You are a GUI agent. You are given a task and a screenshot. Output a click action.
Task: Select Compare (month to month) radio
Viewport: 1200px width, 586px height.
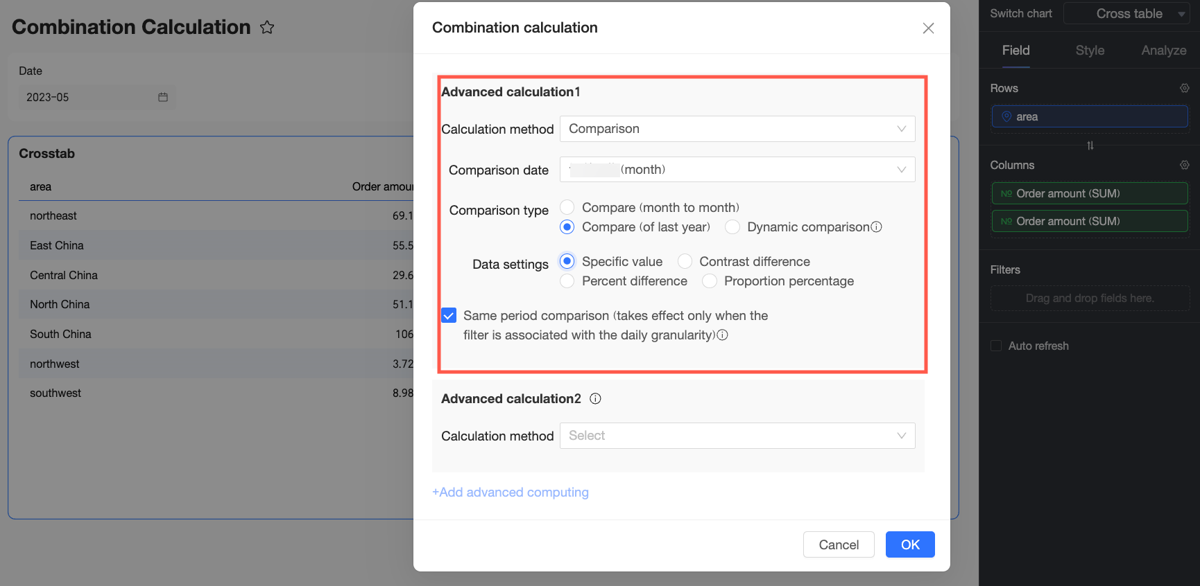coord(567,207)
